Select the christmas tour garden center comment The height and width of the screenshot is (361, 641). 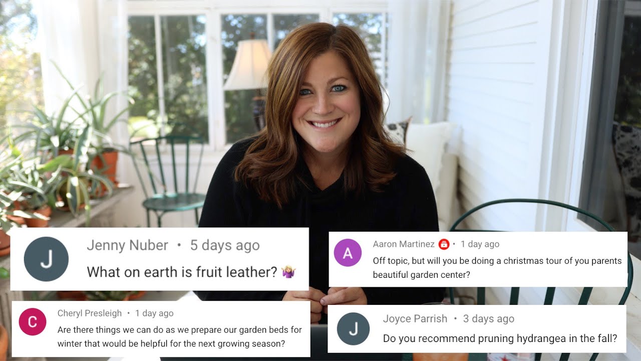click(x=497, y=268)
